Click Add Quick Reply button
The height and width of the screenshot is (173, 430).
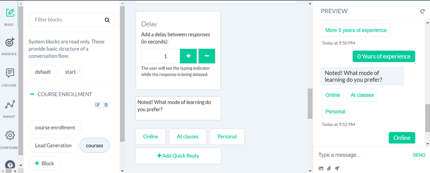(x=178, y=156)
